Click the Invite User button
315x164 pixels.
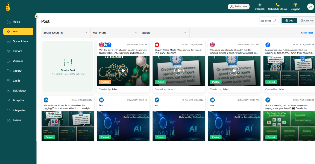pyautogui.click(x=239, y=7)
